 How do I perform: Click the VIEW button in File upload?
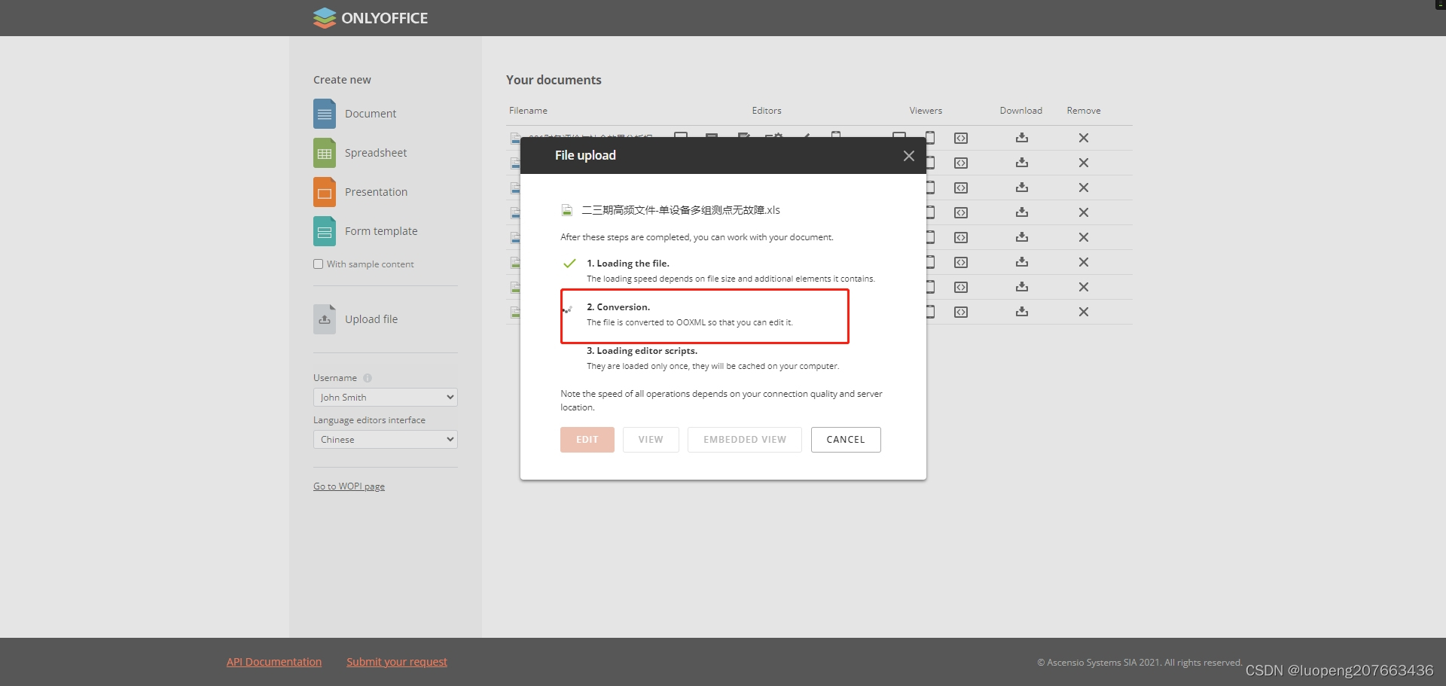pos(651,440)
